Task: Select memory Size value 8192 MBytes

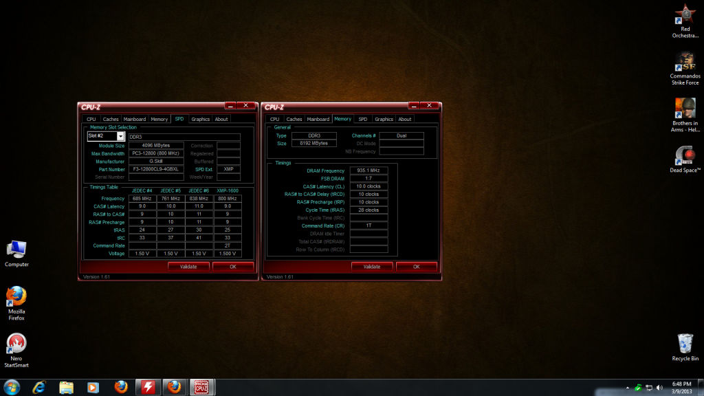Action: [313, 143]
